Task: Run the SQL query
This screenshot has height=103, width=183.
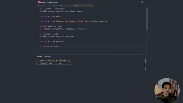Action: [x=39, y=6]
